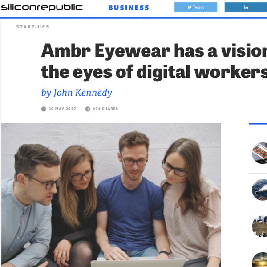Select the LinkedIn 'in' icon

click(246, 7)
